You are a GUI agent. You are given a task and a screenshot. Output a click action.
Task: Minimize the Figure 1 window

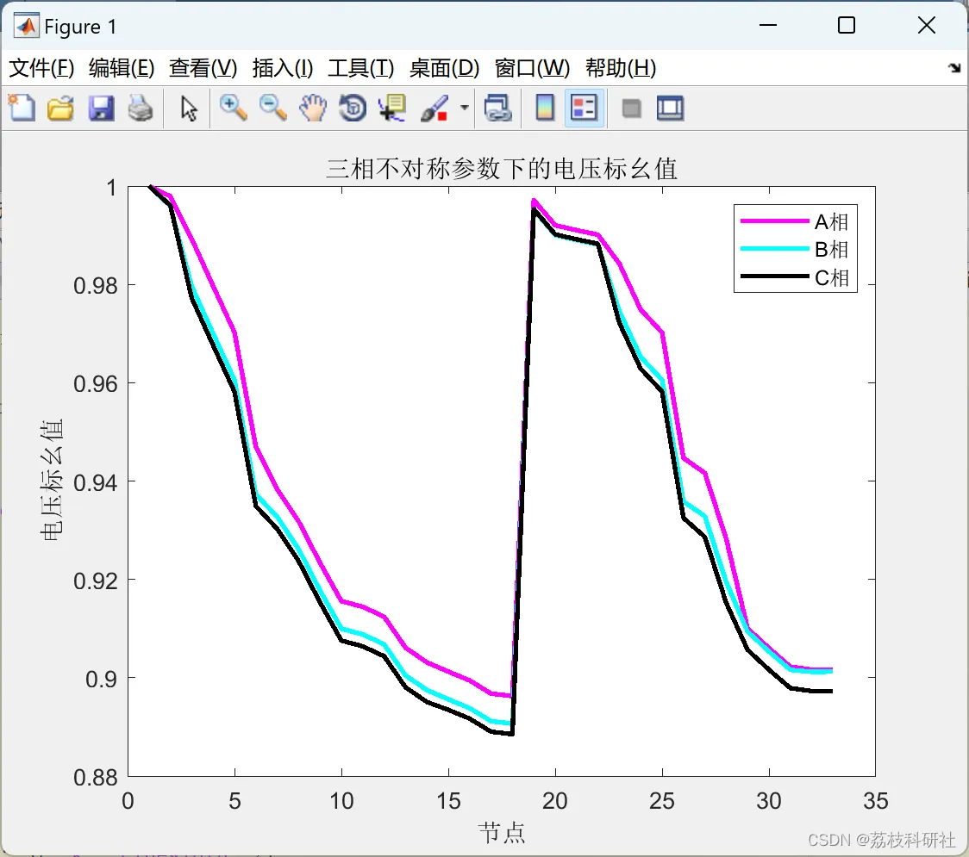767,25
